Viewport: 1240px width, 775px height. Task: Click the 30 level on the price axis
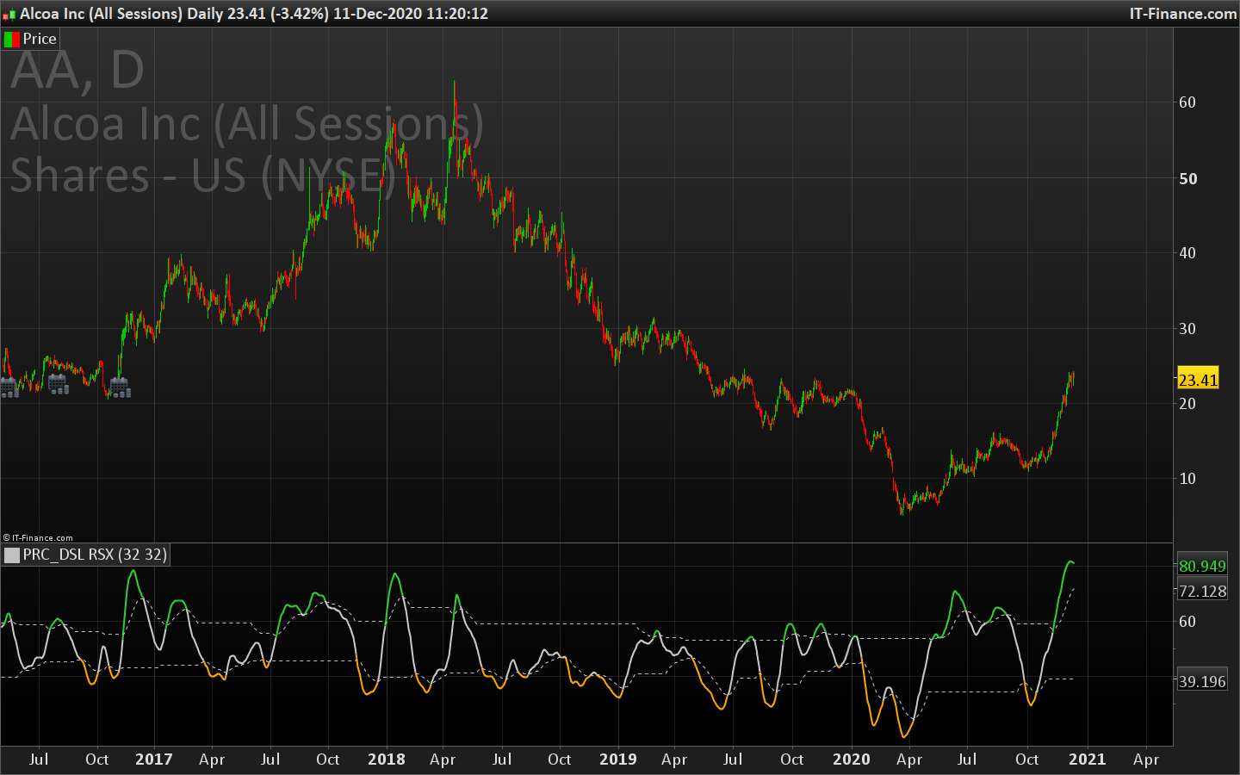pos(1187,329)
